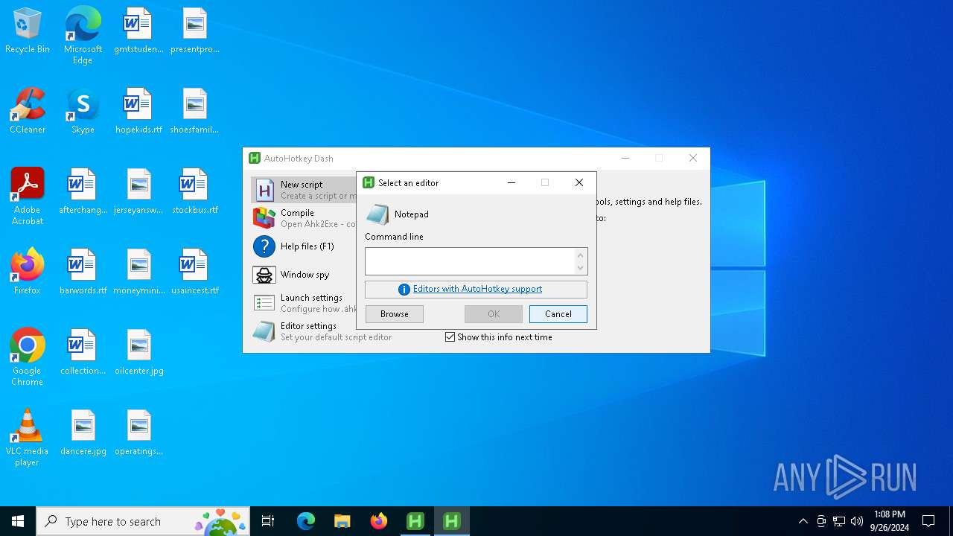Select hopekids.rtf document icon
Viewport: 953px width, 536px height.
pos(138,112)
